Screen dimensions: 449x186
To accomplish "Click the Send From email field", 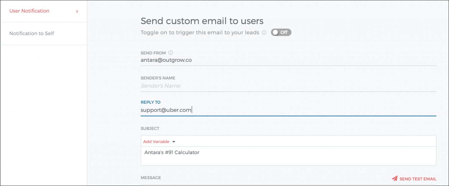I will (x=288, y=60).
